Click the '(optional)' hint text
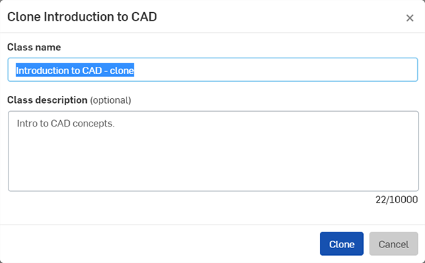 [111, 100]
